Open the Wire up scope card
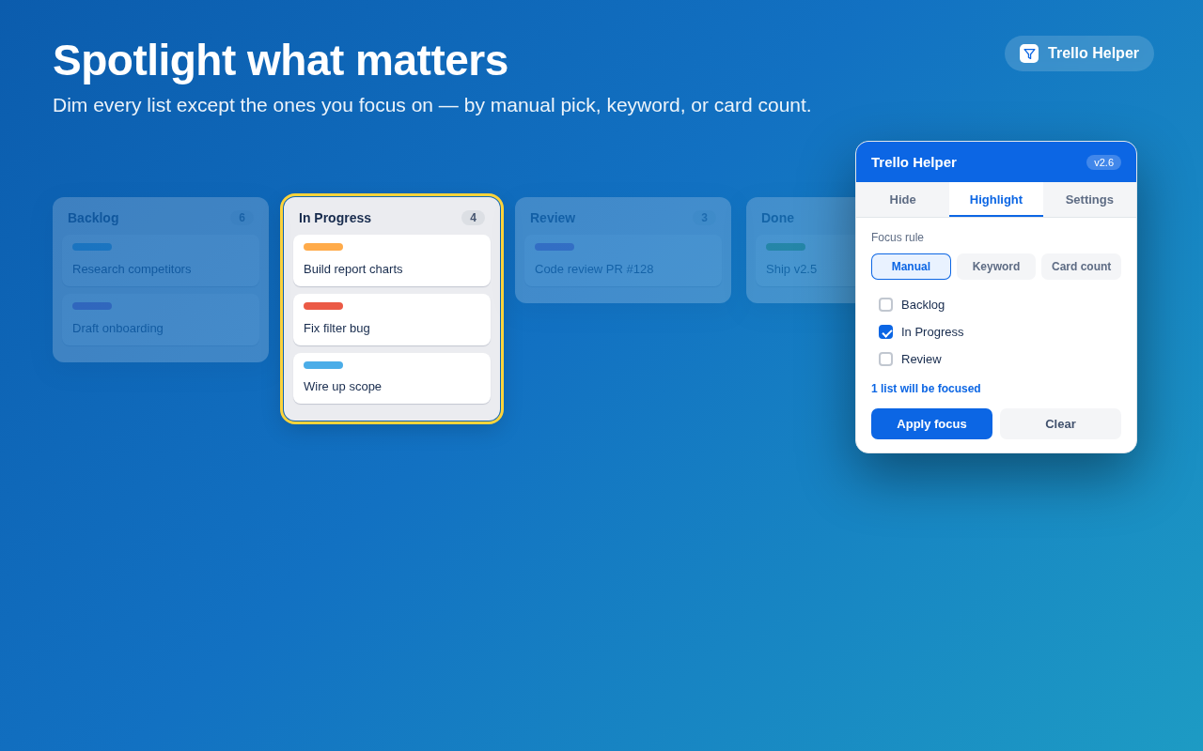This screenshot has height=751, width=1203. point(392,378)
